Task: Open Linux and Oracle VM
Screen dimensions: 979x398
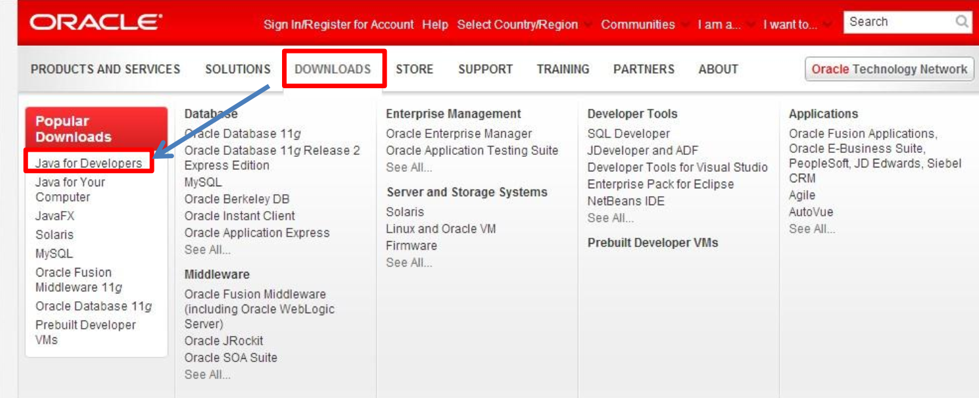Action: pos(441,229)
